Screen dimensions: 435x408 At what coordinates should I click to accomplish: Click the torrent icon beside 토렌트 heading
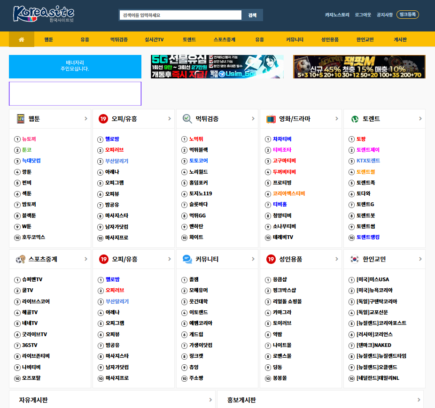click(x=355, y=119)
